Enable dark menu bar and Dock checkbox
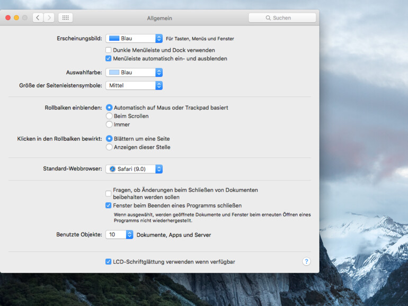Screen dimensions: 408x306 point(109,50)
